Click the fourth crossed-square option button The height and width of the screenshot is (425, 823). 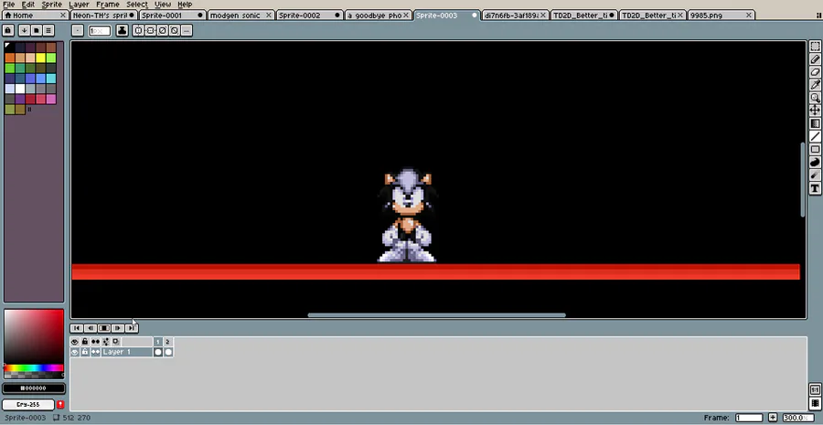pyautogui.click(x=175, y=30)
